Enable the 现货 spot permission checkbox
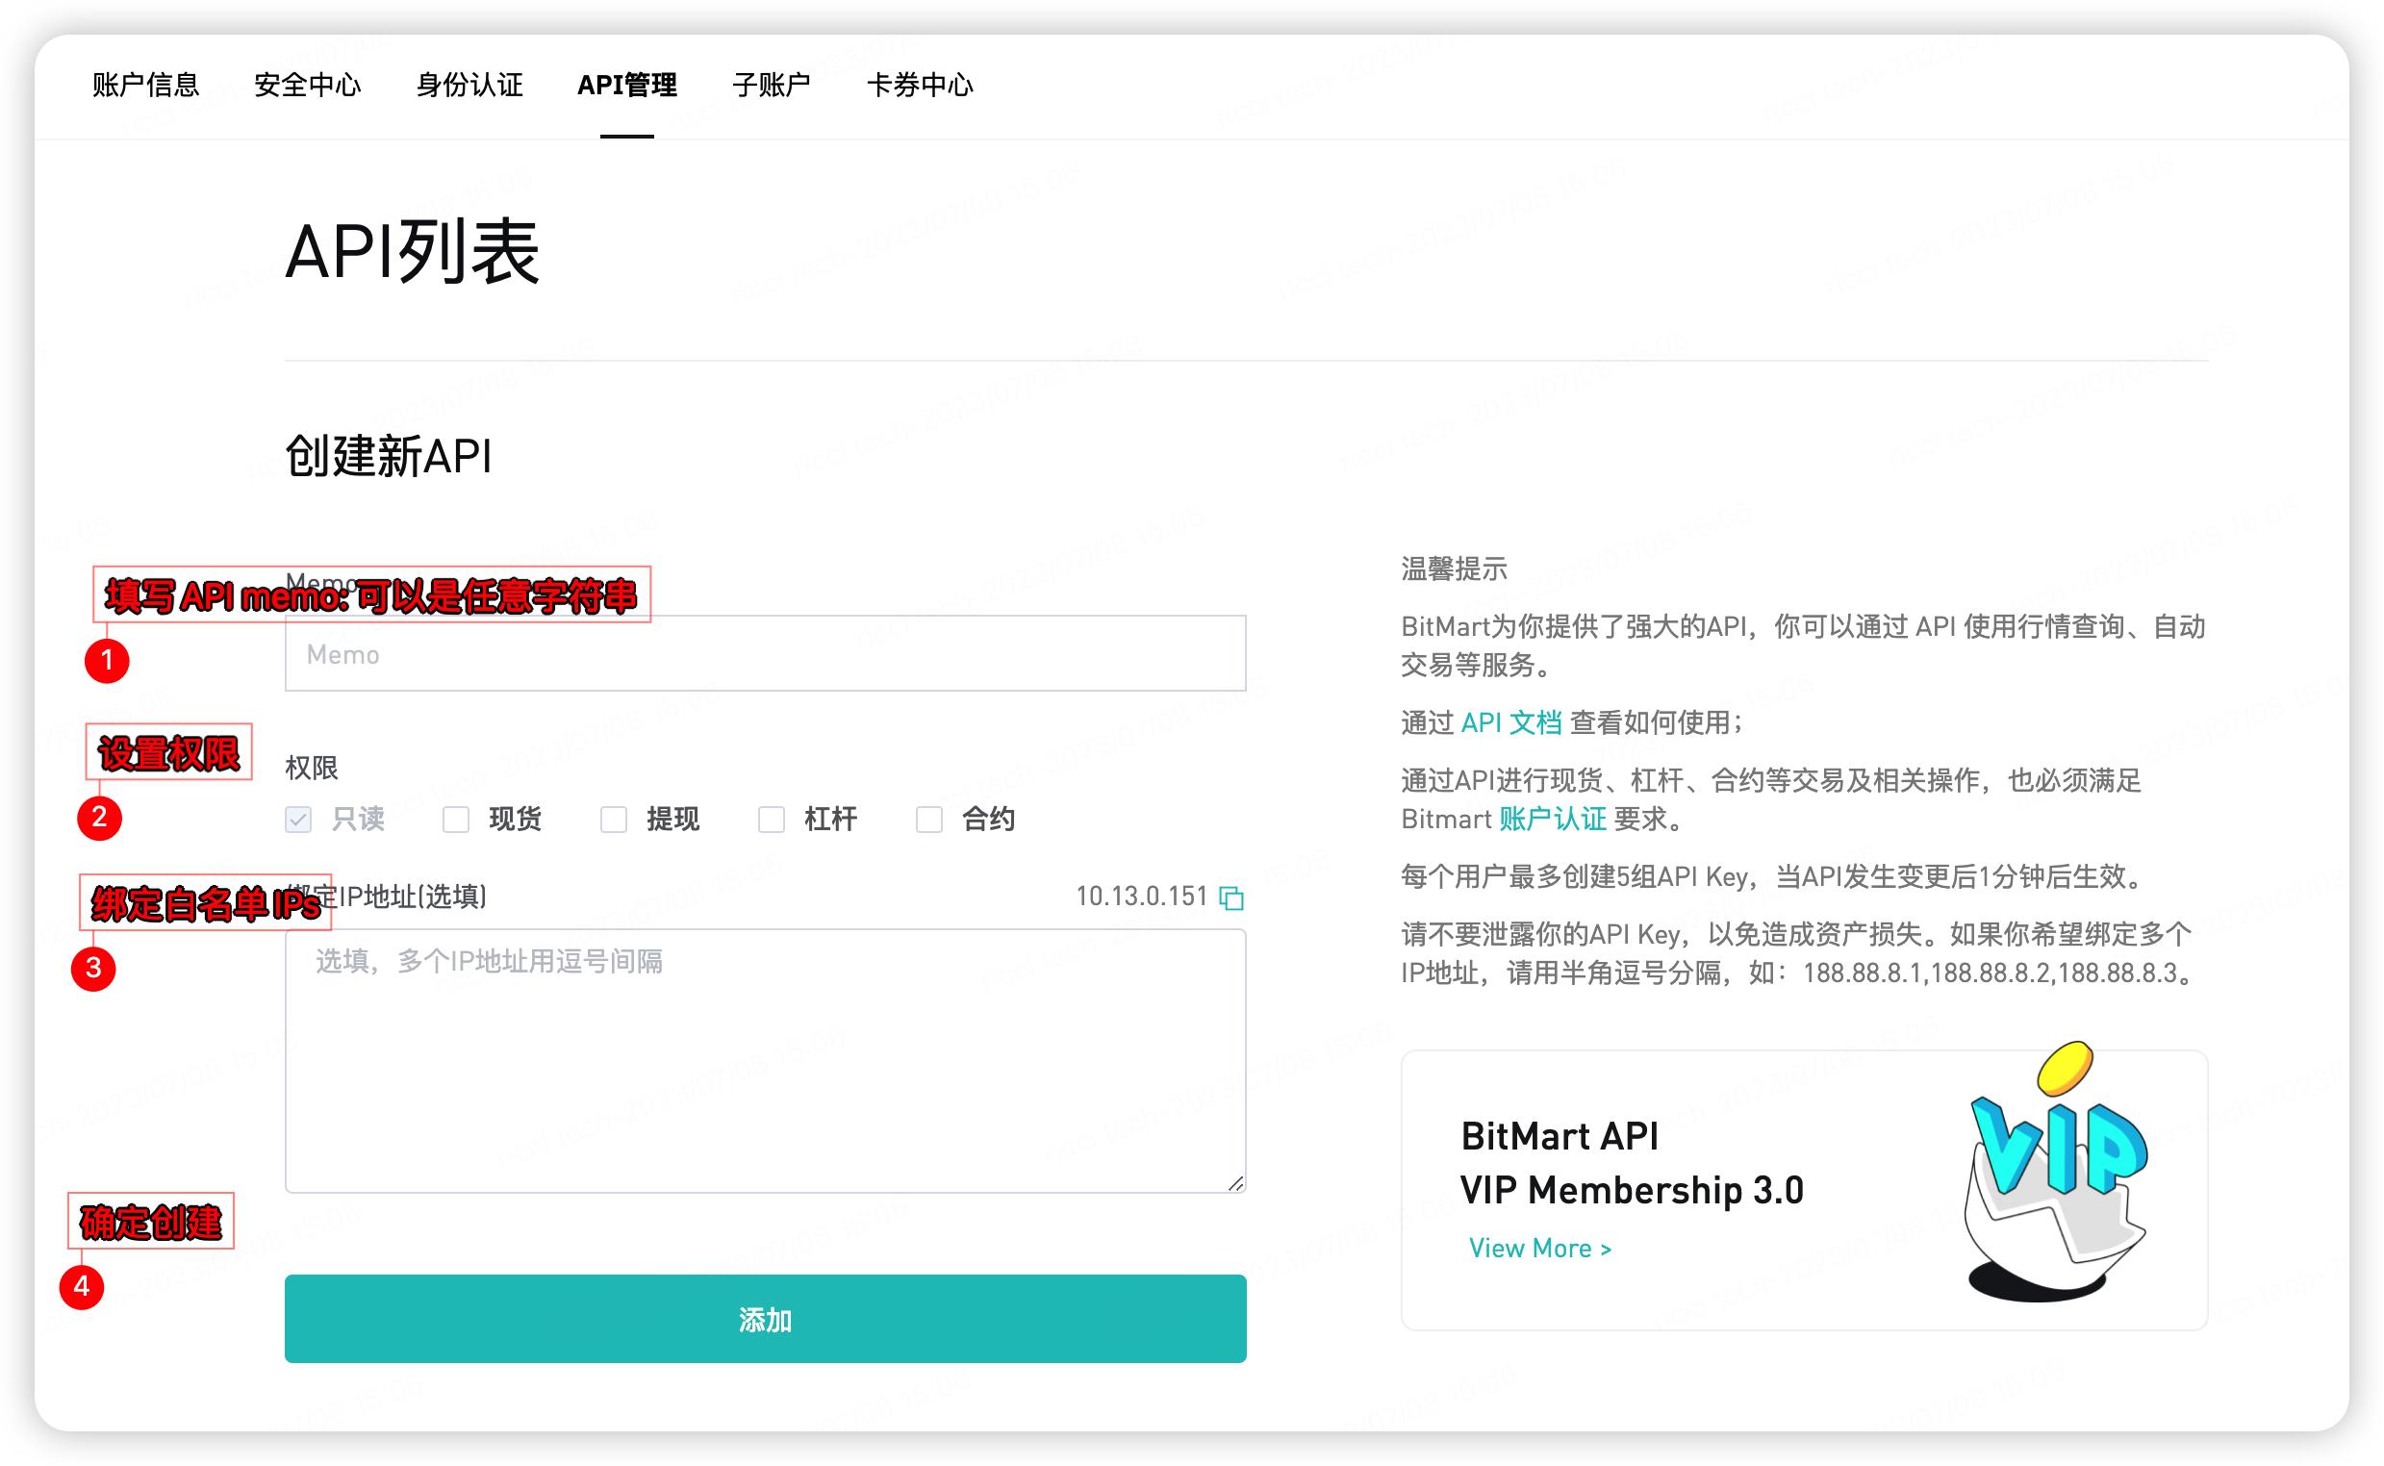This screenshot has width=2384, height=1466. point(456,820)
